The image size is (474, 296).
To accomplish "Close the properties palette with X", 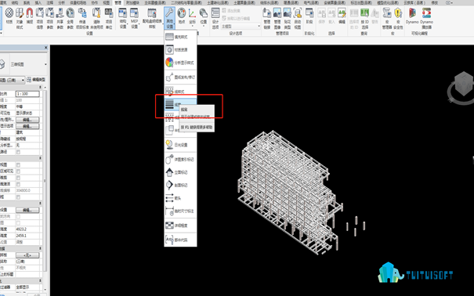I will (x=46, y=48).
